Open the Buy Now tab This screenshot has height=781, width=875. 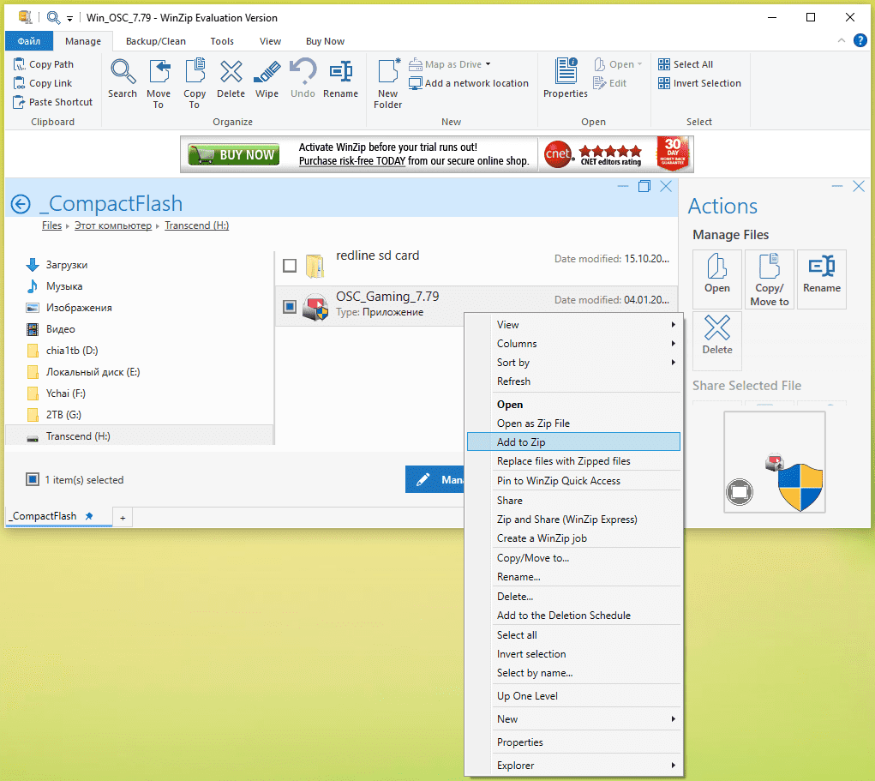pos(325,41)
